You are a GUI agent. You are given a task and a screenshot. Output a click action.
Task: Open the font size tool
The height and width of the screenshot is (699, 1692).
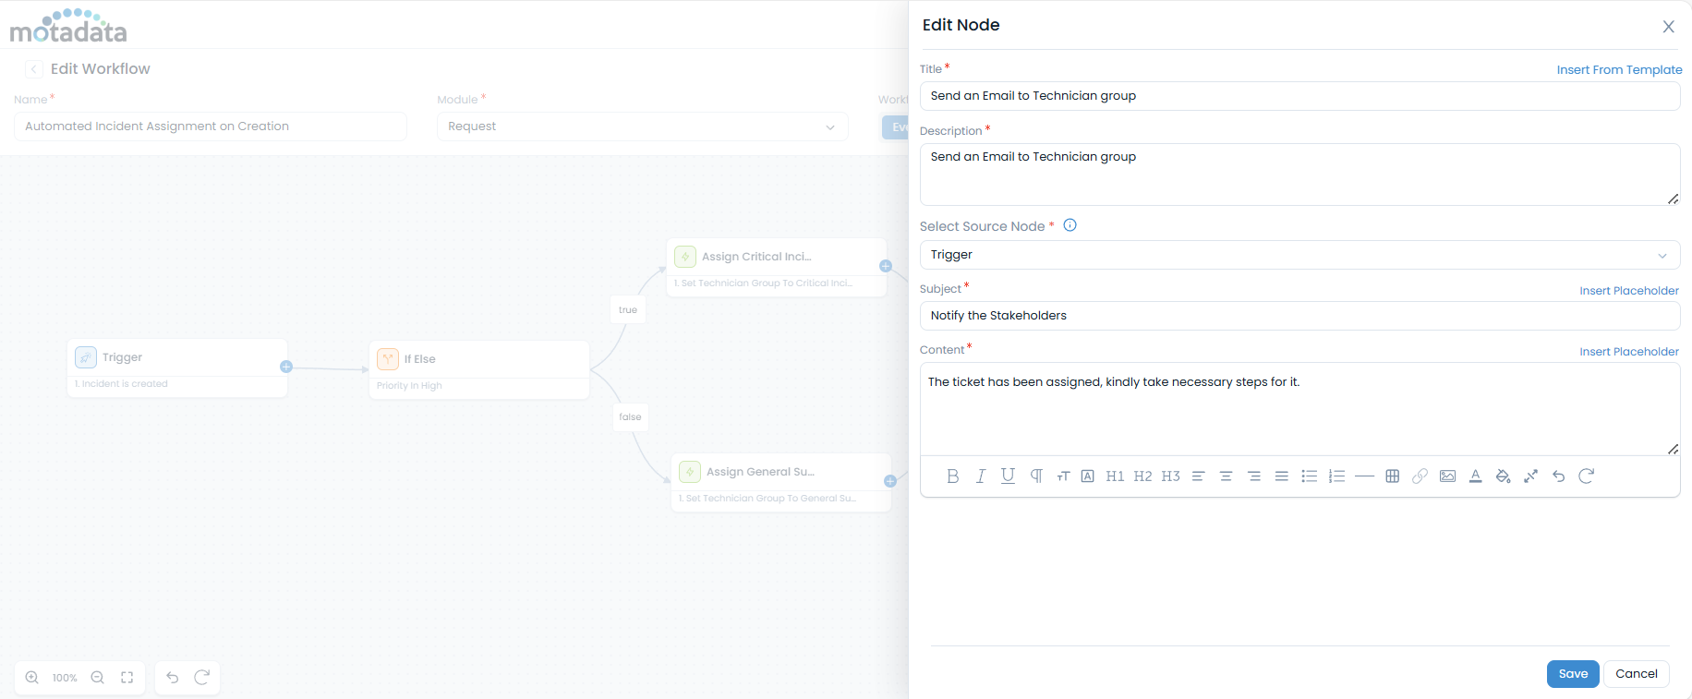click(1063, 476)
